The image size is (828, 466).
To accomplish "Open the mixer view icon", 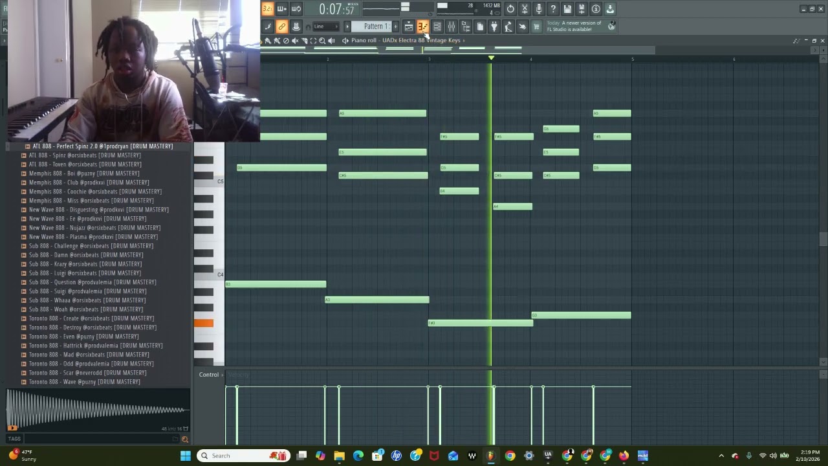I will (x=451, y=27).
